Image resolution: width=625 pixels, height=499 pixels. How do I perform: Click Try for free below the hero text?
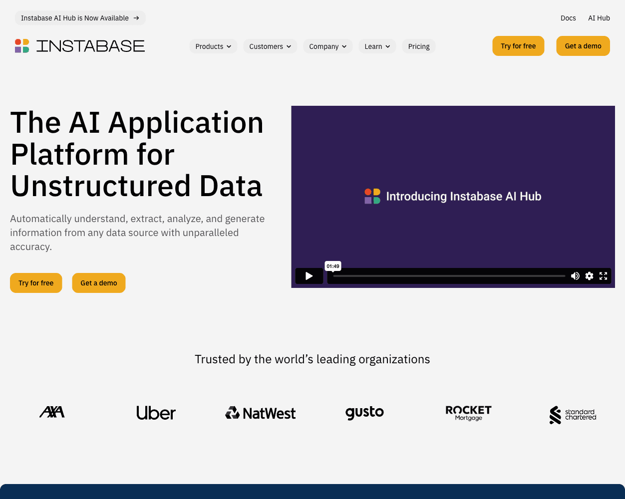36,283
